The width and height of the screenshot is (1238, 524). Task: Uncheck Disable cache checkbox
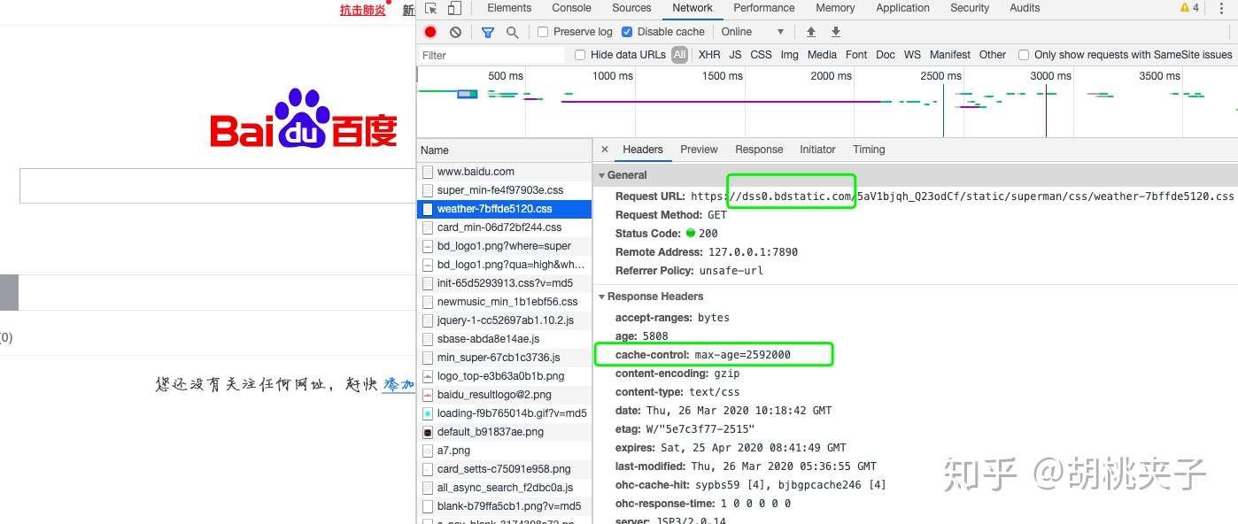(627, 32)
